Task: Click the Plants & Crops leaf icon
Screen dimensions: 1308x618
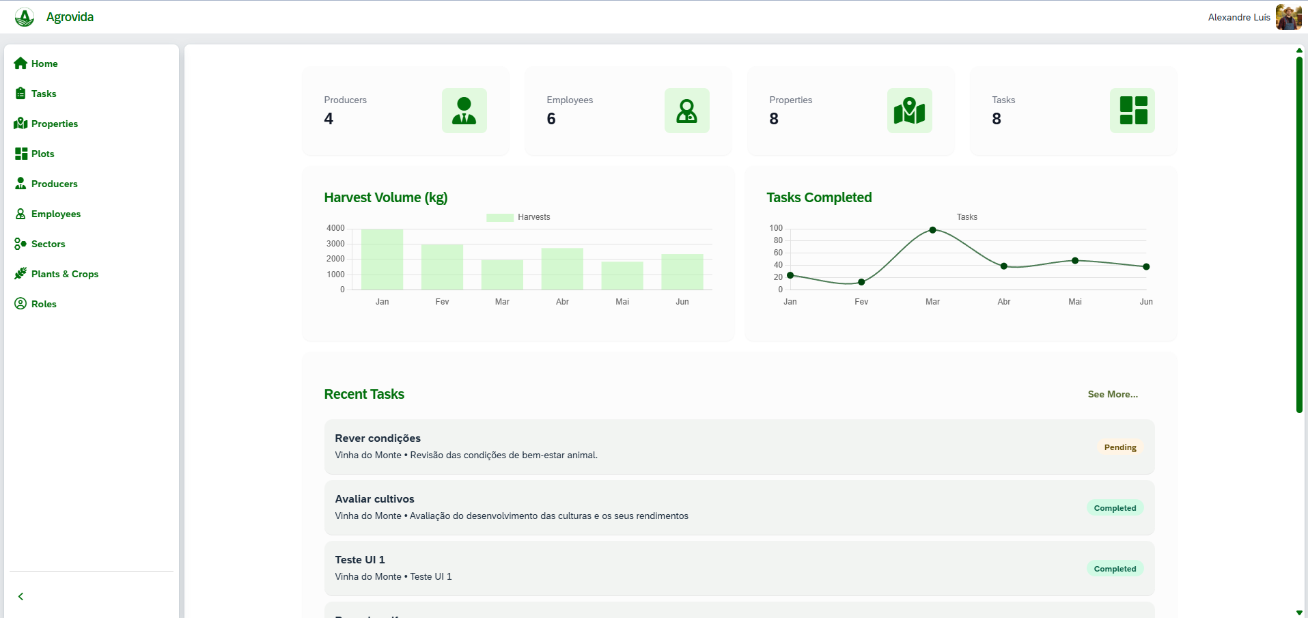Action: pyautogui.click(x=20, y=274)
